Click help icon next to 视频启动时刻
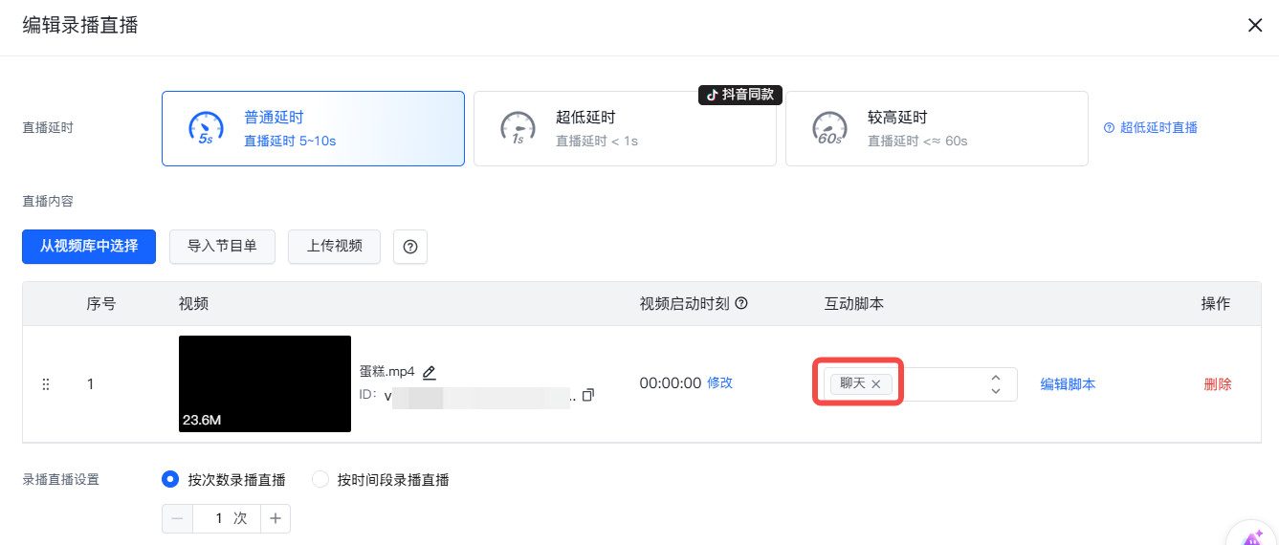 point(740,303)
